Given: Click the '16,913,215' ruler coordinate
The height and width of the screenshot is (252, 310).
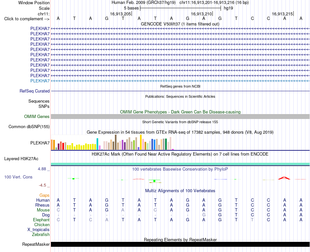Looking at the screenshot, I should point(282,14).
